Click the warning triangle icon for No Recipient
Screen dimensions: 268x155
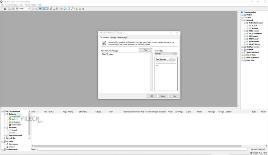coord(10,122)
